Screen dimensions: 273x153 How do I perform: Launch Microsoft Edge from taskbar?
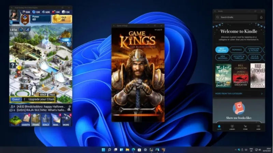point(133,150)
